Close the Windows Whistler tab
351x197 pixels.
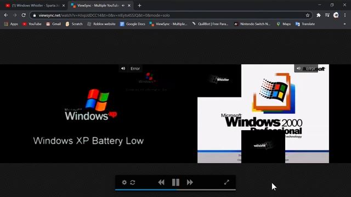tap(64, 5)
